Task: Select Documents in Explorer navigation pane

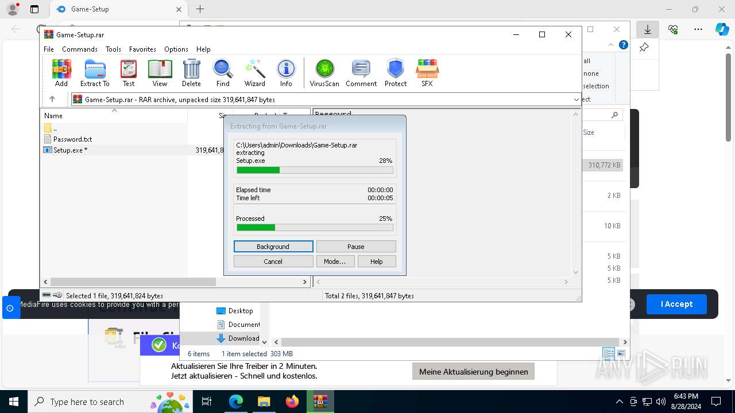Action: (x=244, y=325)
